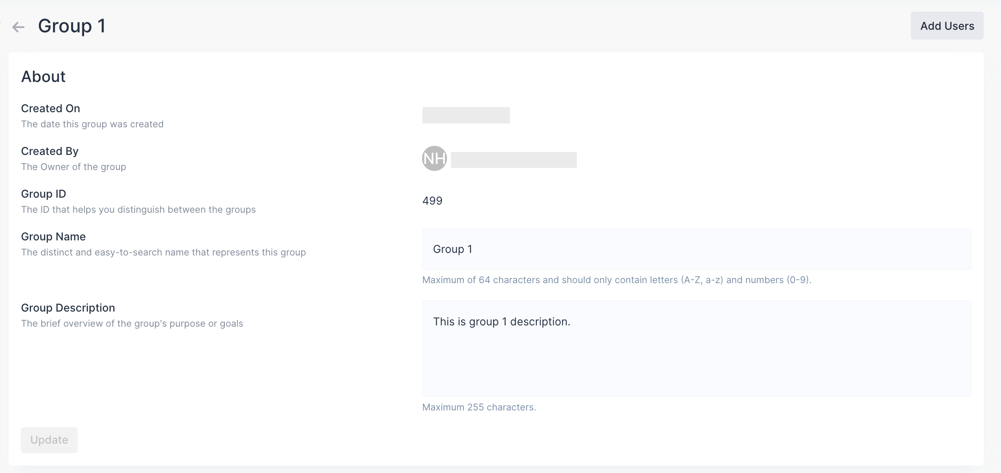This screenshot has height=473, width=1001.
Task: Click the Add Users button
Action: pos(947,25)
